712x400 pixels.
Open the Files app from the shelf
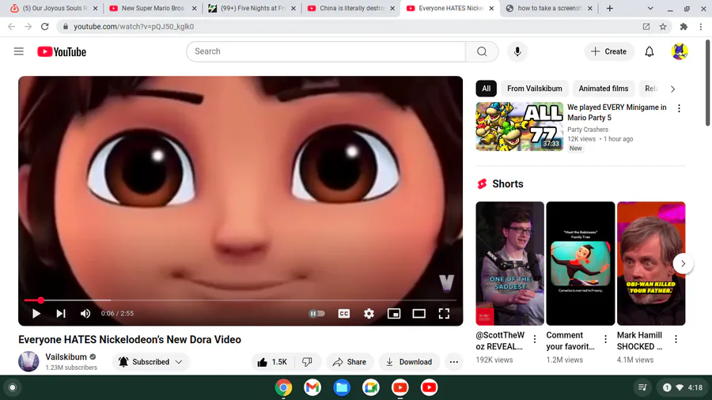(342, 387)
